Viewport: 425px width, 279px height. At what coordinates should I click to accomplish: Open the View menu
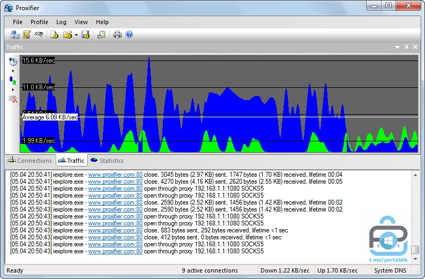81,22
